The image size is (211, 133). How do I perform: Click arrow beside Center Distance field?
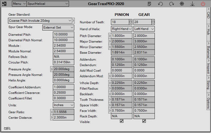tap(52, 117)
